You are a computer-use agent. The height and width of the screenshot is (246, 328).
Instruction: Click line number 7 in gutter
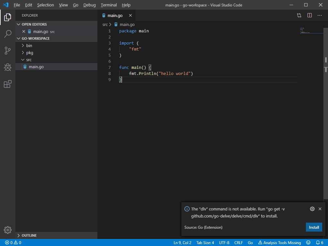click(x=110, y=67)
